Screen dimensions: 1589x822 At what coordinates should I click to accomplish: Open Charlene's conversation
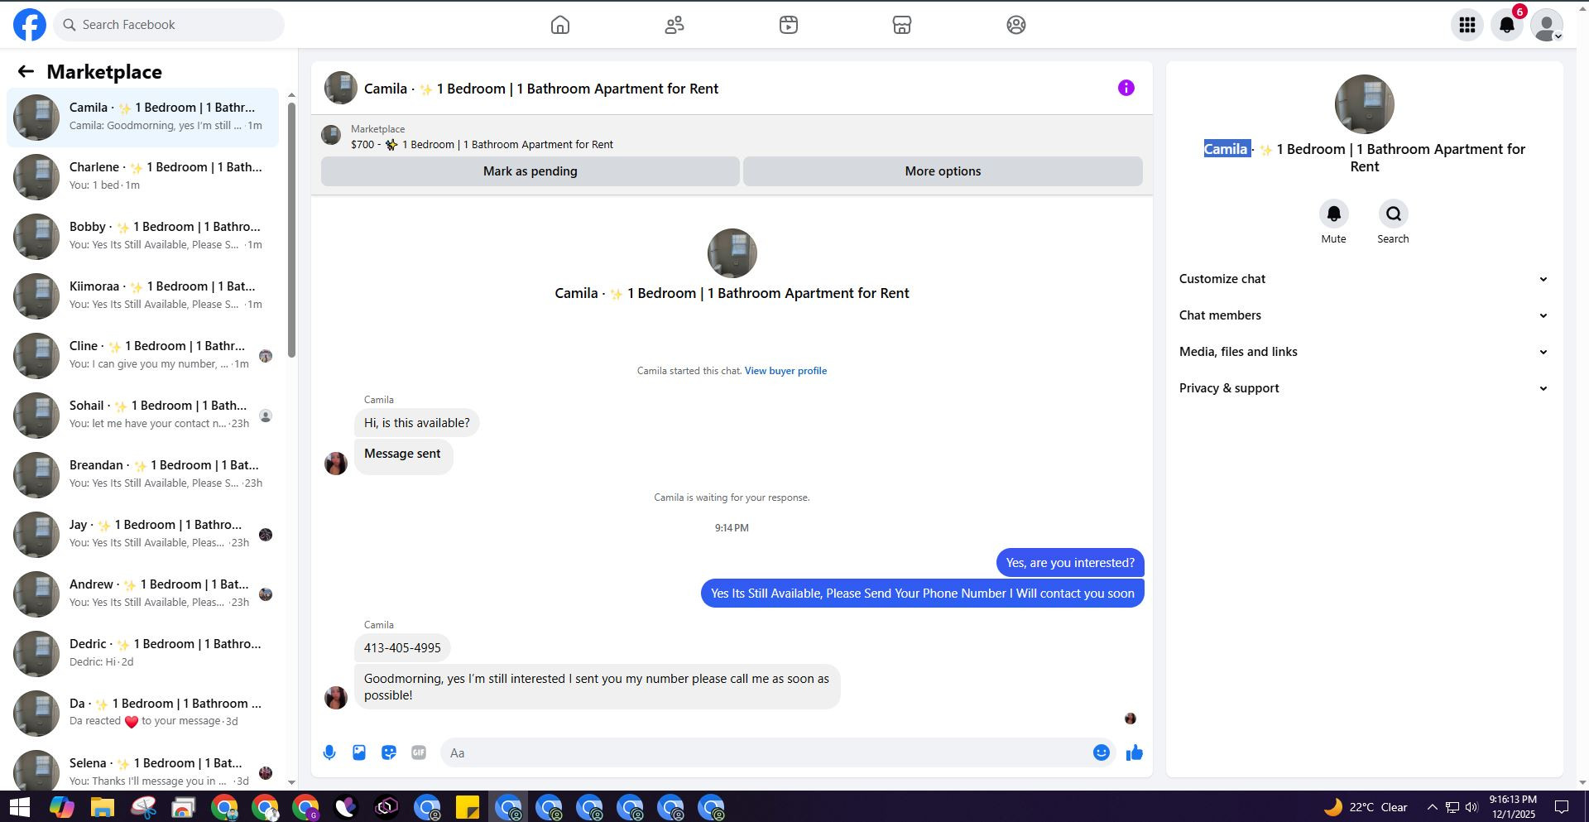tap(142, 176)
